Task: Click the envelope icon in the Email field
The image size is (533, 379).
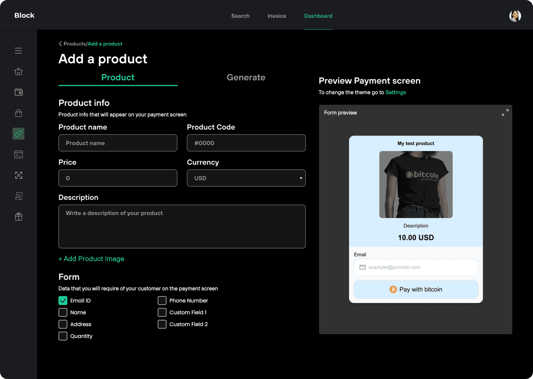Action: [x=363, y=267]
